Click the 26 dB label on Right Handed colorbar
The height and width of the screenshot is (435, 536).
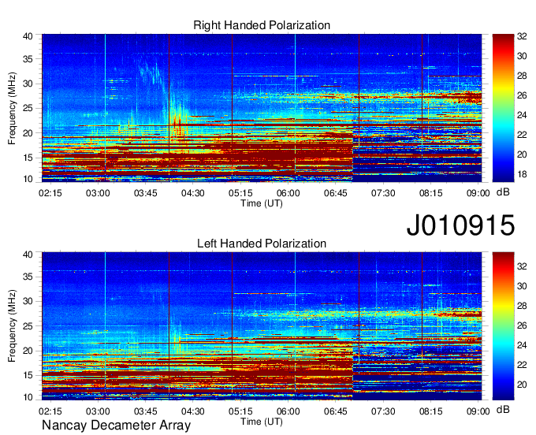pos(522,95)
